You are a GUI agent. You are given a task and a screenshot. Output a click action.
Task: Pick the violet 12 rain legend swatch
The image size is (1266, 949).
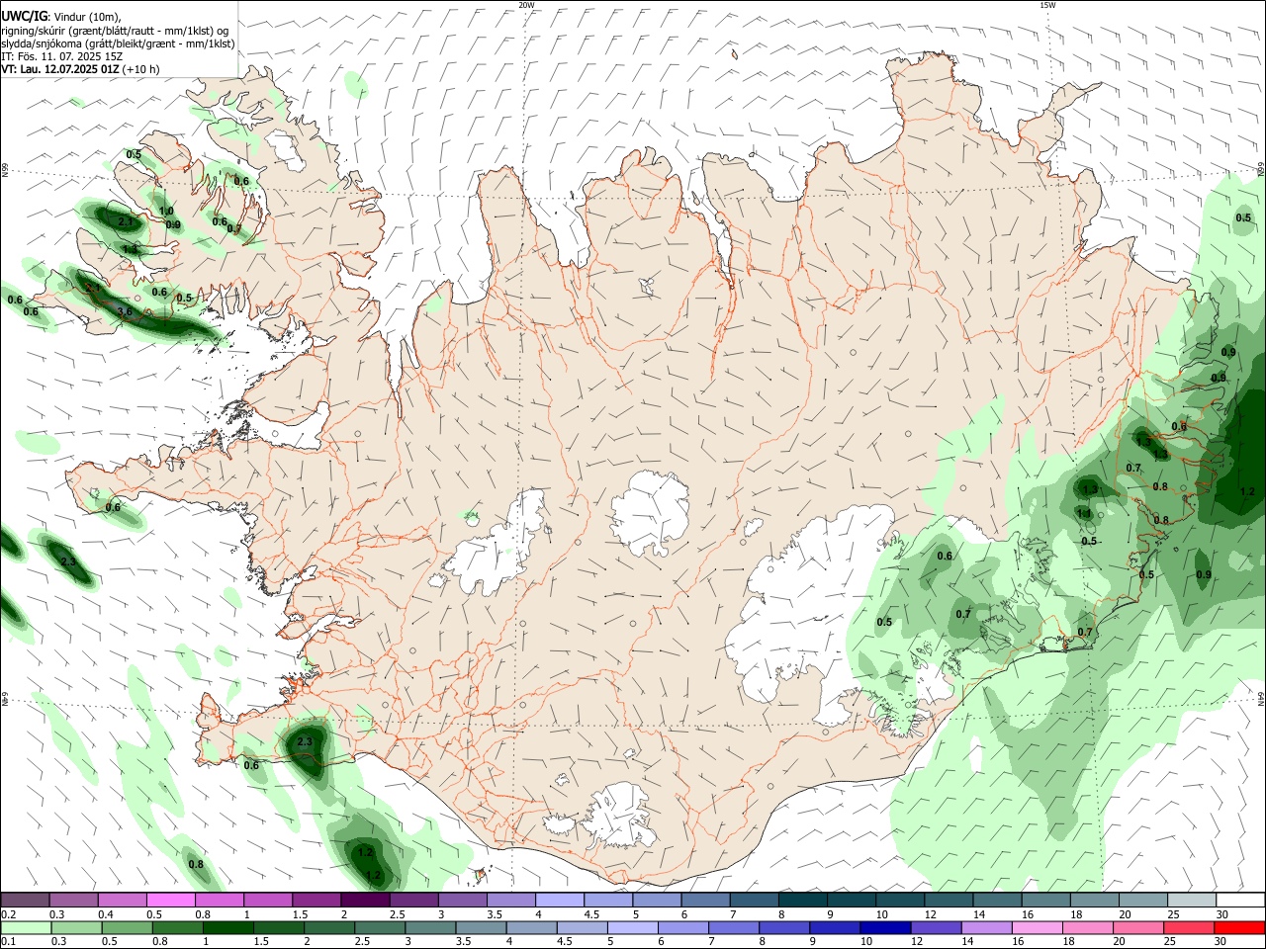pyautogui.click(x=936, y=928)
